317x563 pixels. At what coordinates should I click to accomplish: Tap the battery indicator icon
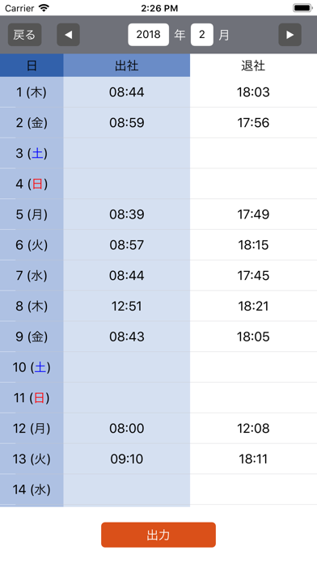302,8
